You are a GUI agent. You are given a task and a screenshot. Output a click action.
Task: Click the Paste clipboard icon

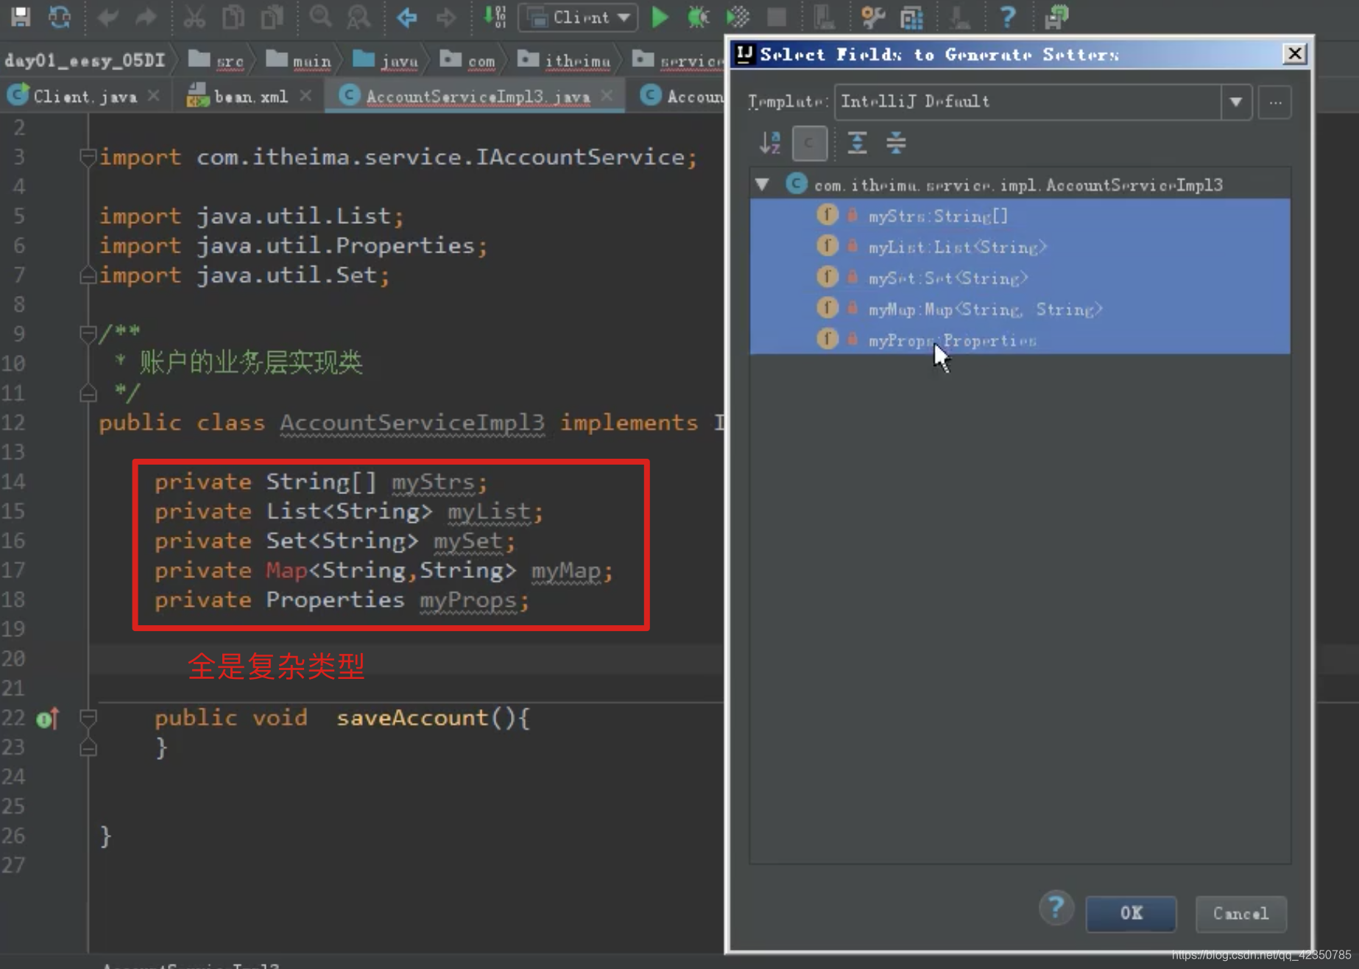tap(272, 17)
